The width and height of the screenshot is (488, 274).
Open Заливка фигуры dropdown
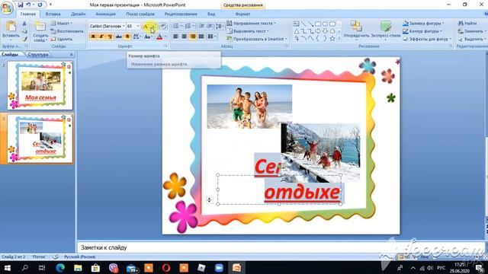click(x=424, y=24)
